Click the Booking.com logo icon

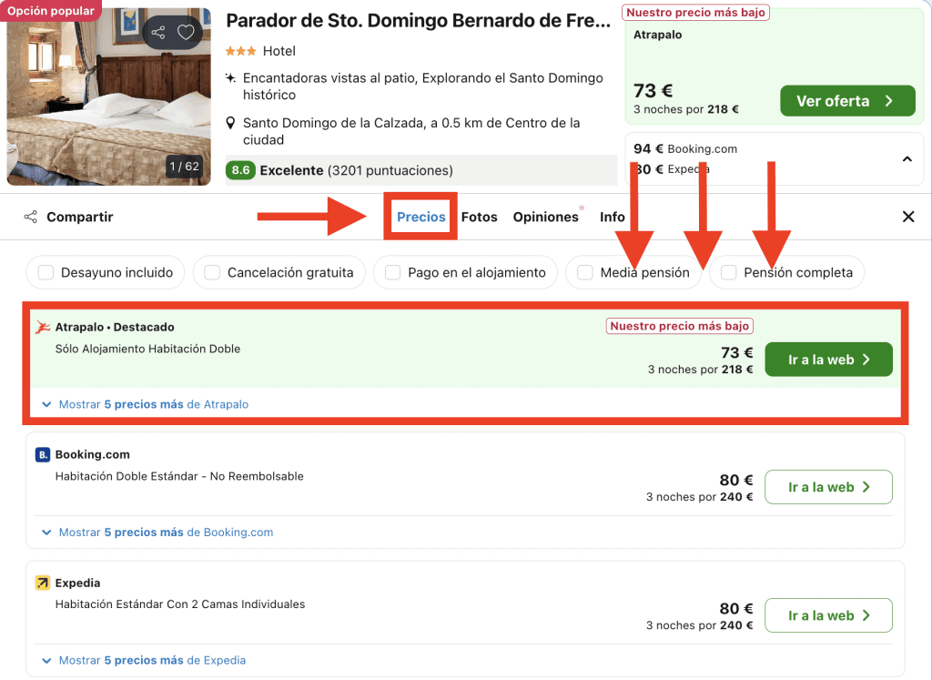(43, 454)
